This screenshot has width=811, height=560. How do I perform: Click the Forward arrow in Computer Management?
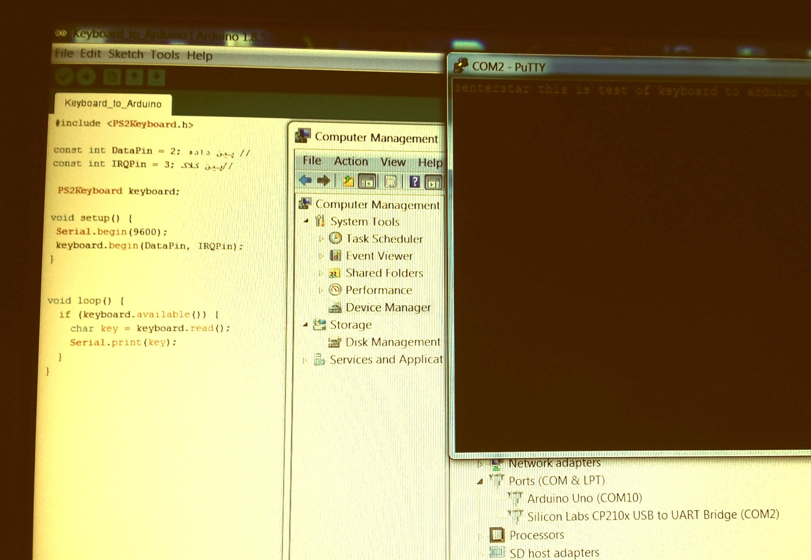(323, 180)
